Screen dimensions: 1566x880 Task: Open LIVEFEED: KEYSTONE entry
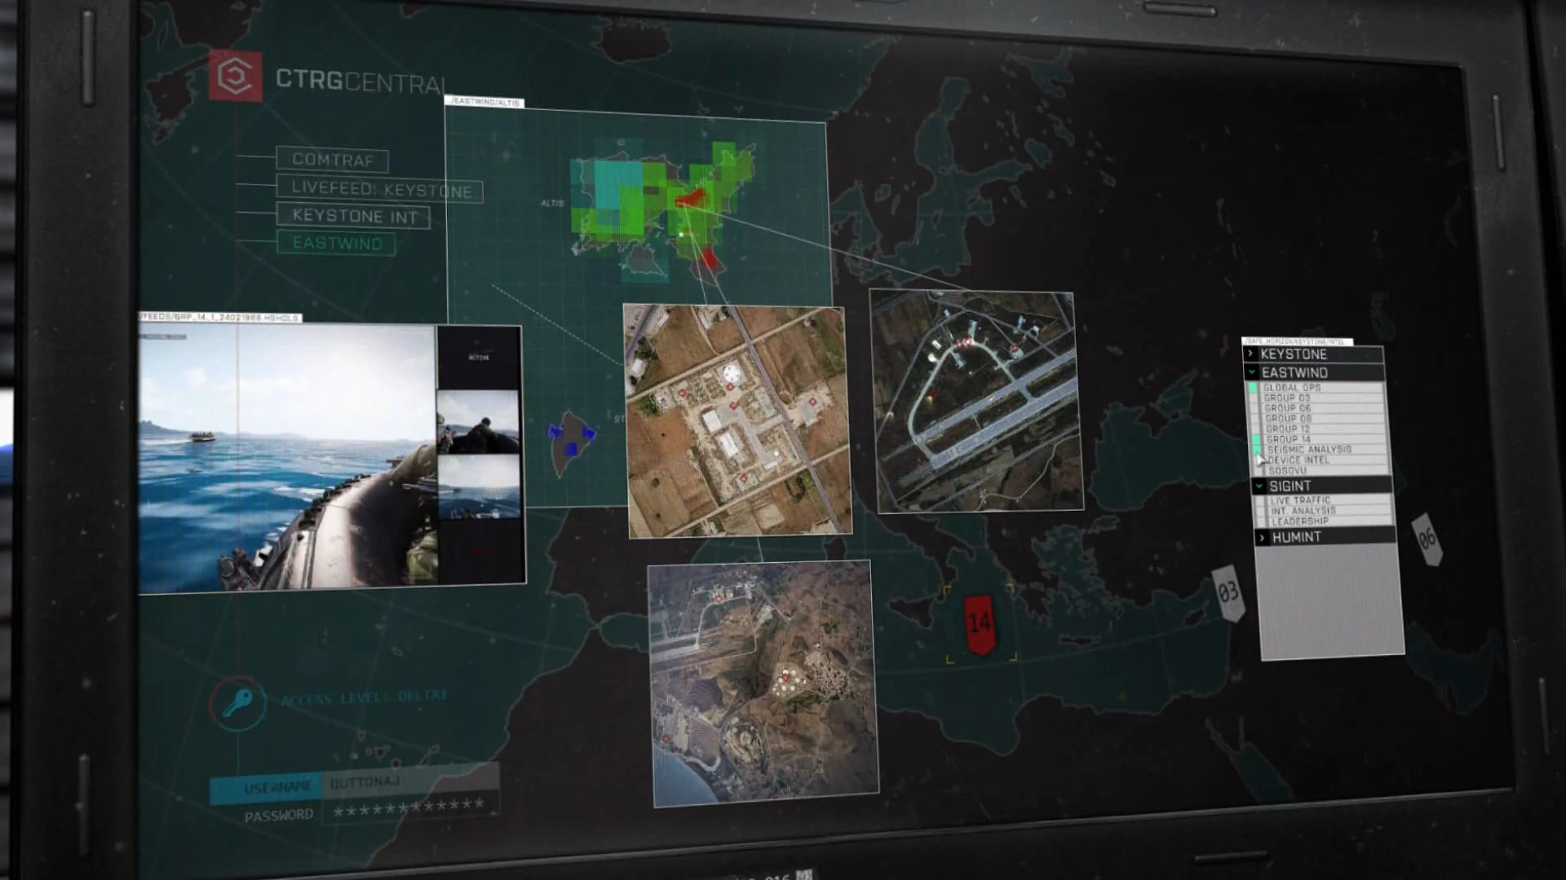click(x=380, y=189)
